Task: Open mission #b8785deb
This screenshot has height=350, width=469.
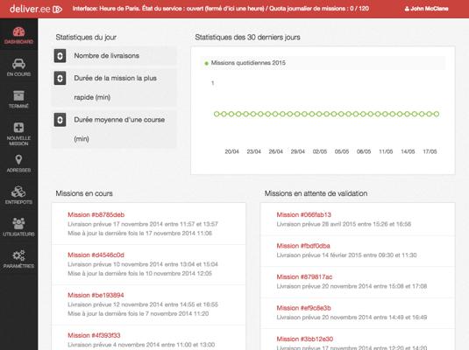Action: [96, 214]
